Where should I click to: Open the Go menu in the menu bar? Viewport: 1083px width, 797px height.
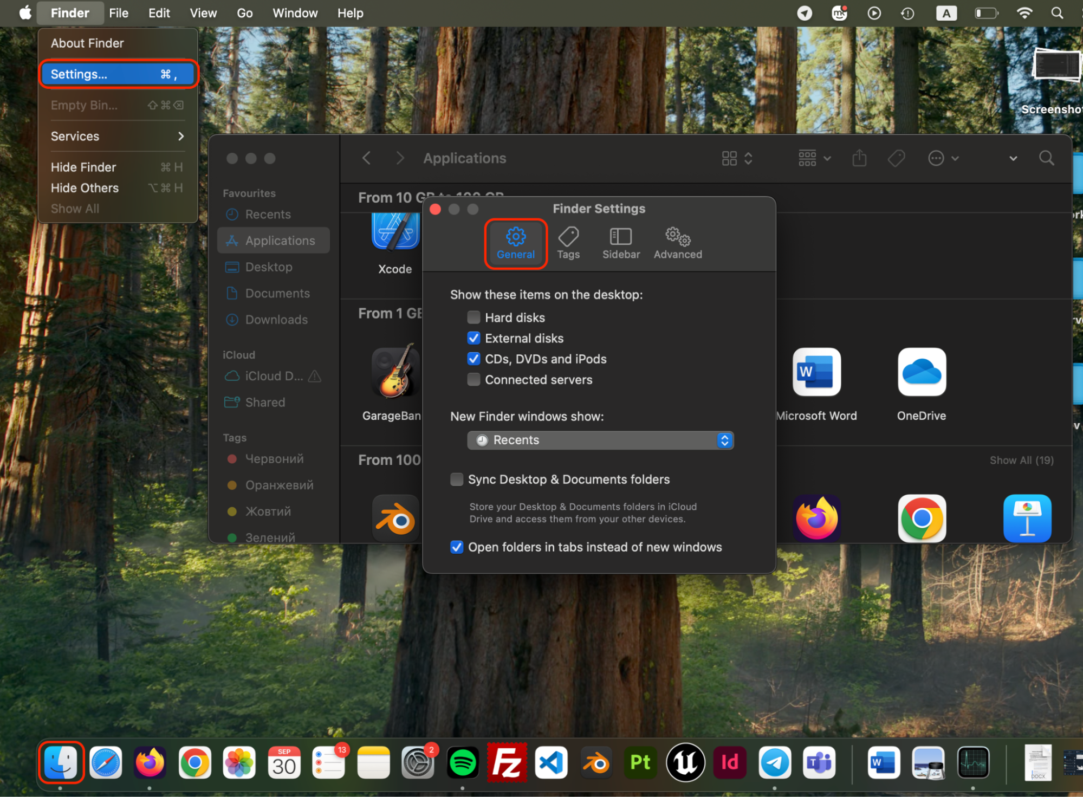244,12
